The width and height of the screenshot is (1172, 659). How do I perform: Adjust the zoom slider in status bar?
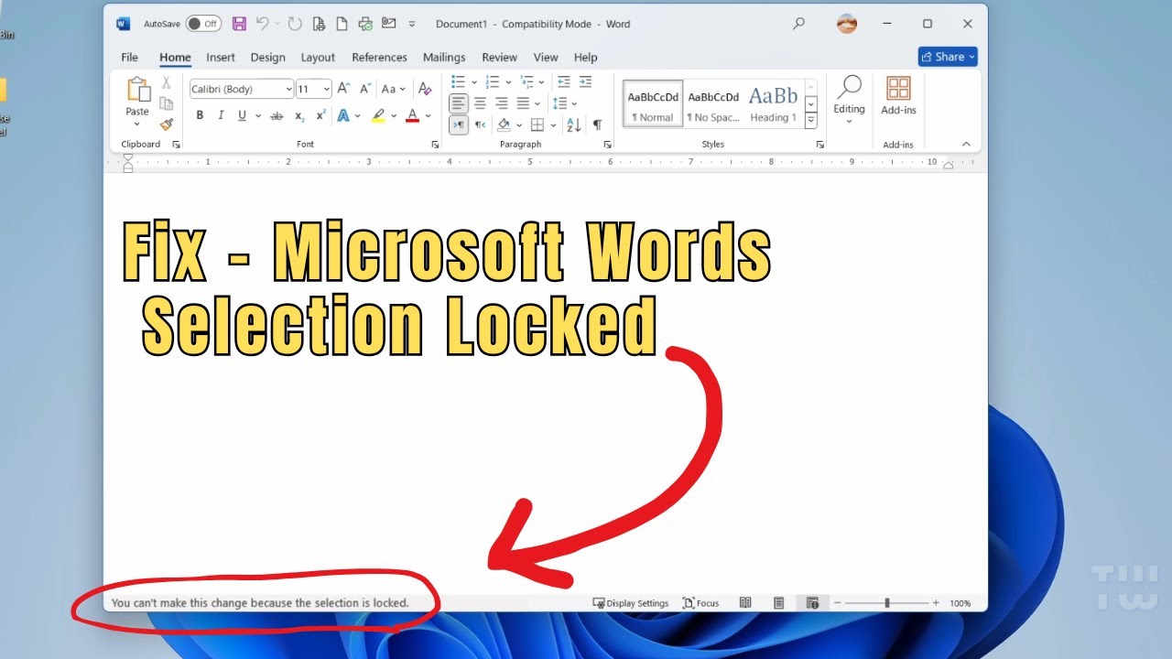[x=886, y=603]
